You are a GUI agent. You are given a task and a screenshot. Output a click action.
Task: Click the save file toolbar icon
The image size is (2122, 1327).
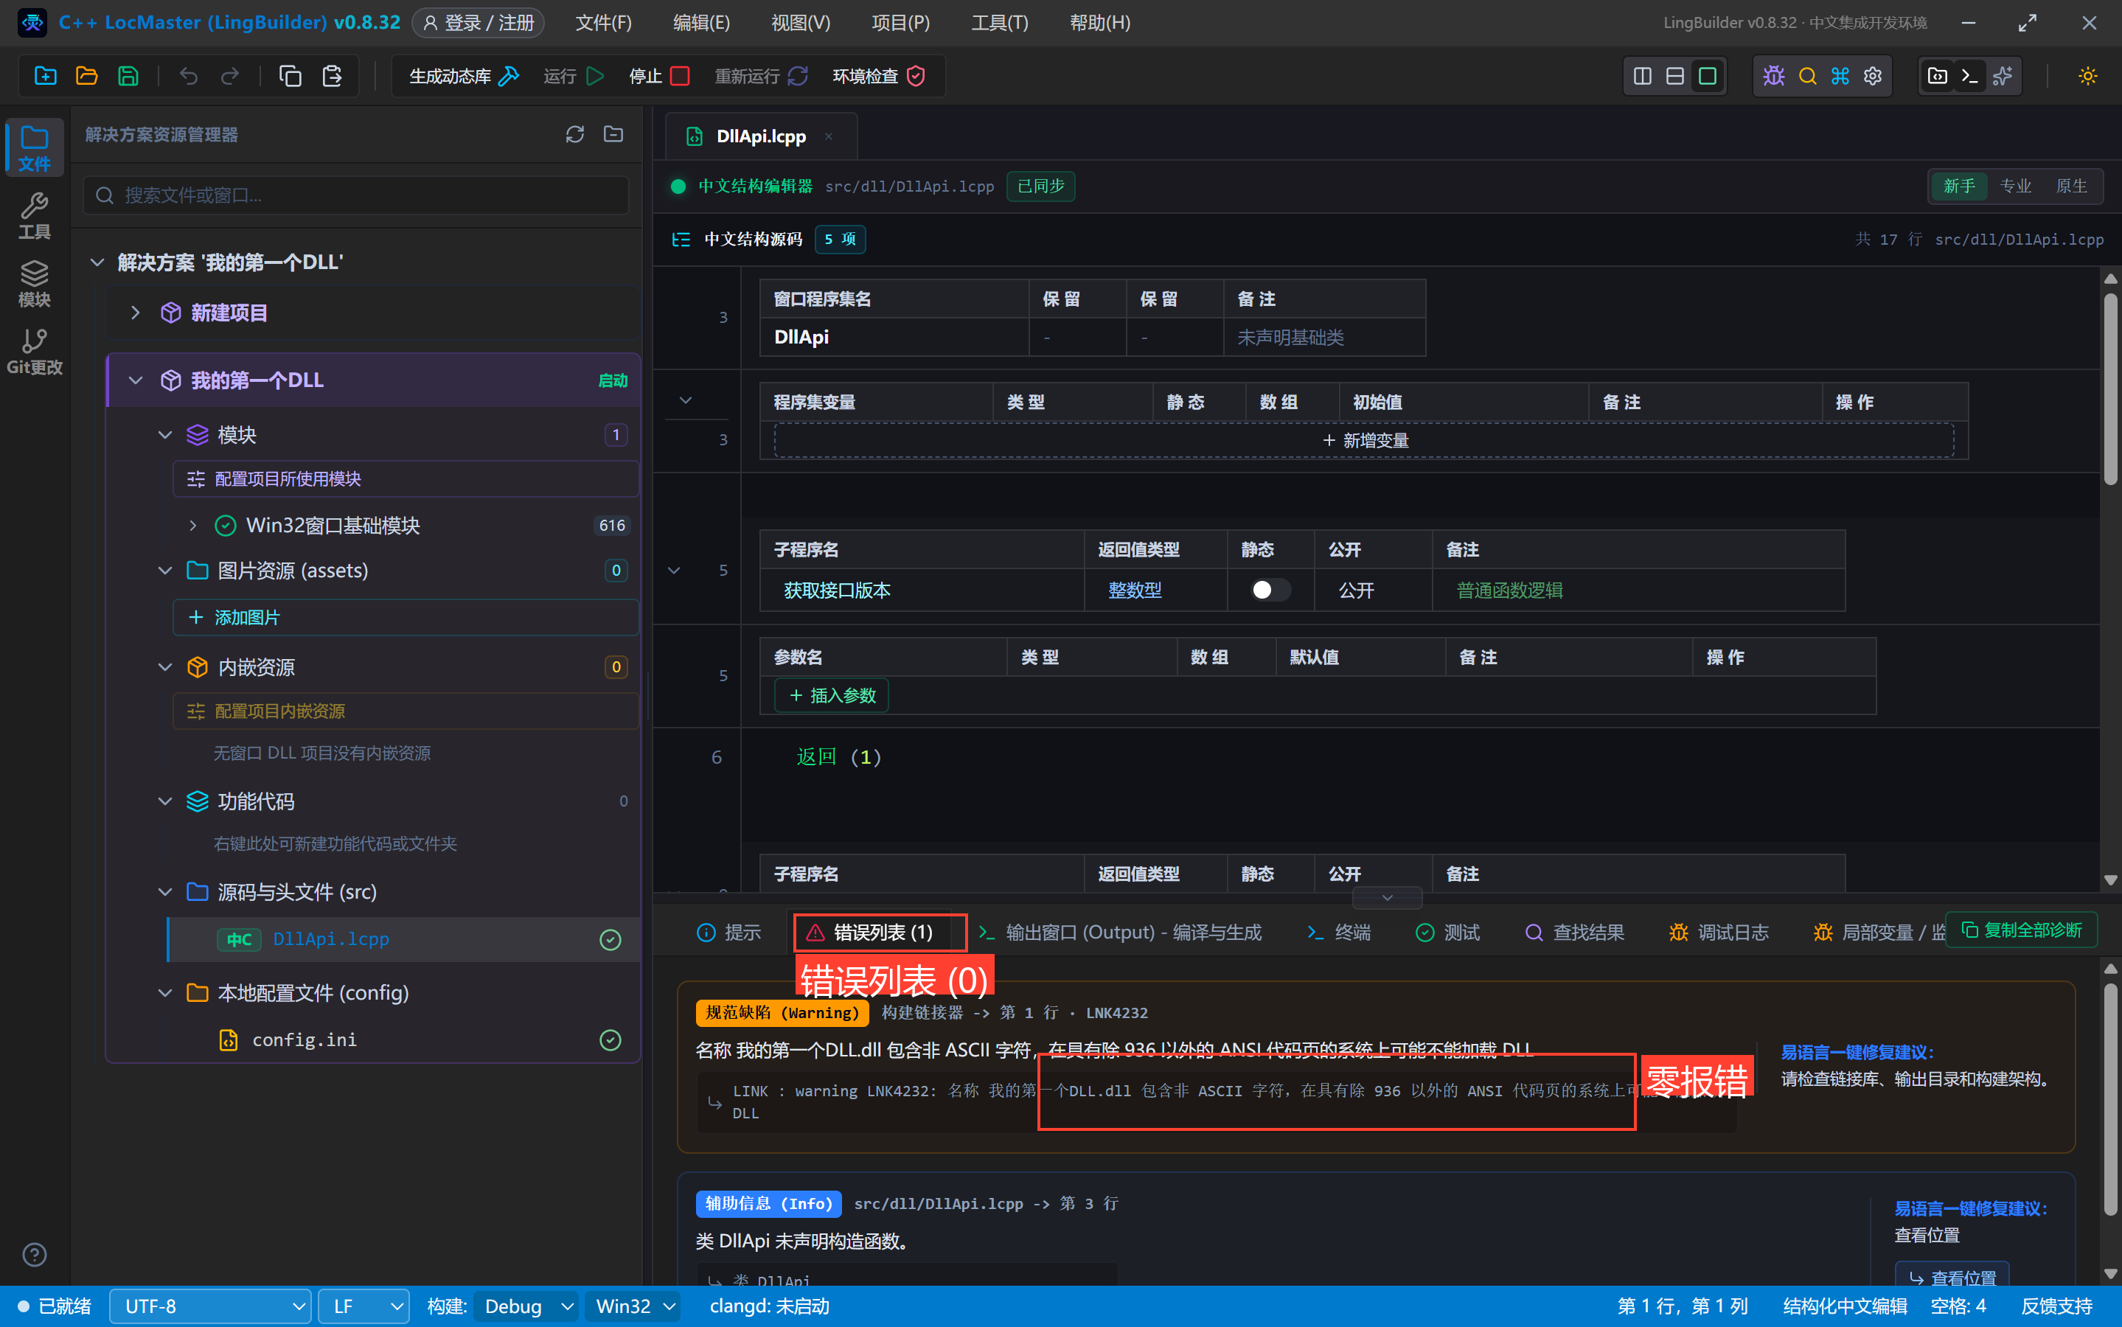[128, 77]
